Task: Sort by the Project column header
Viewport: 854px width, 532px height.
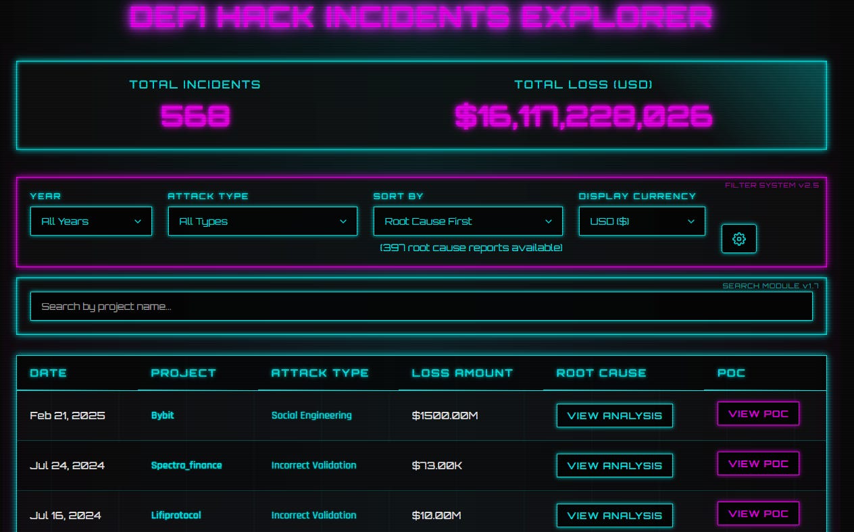Action: (184, 373)
